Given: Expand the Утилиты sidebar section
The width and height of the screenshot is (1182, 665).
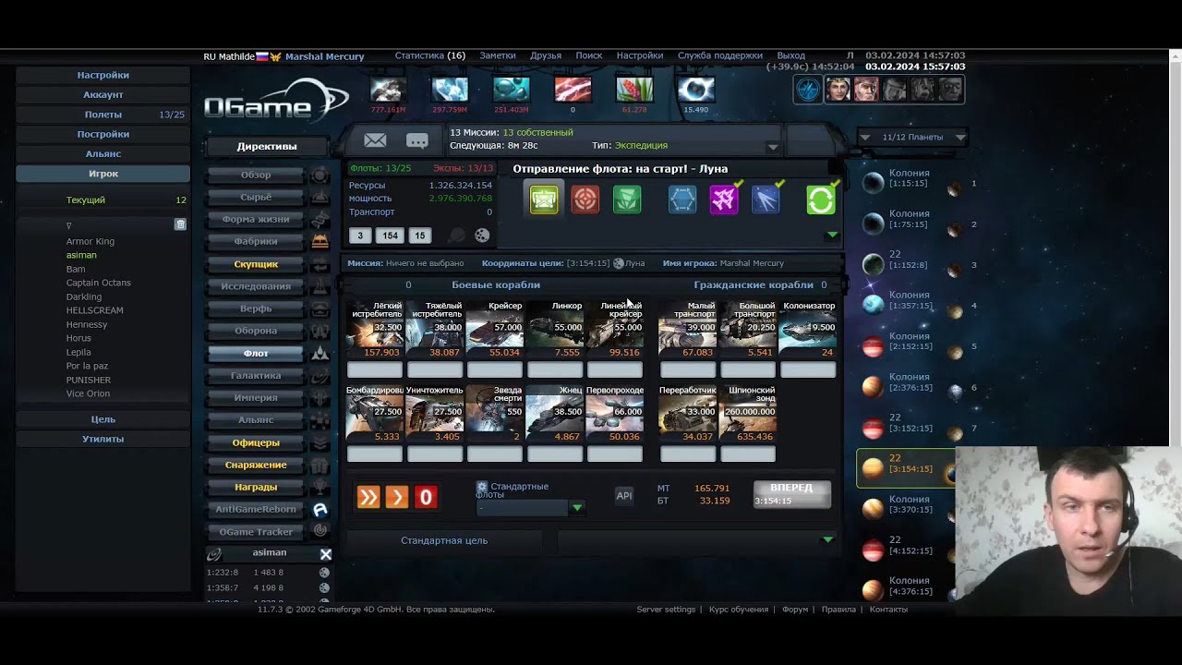Looking at the screenshot, I should pyautogui.click(x=103, y=439).
